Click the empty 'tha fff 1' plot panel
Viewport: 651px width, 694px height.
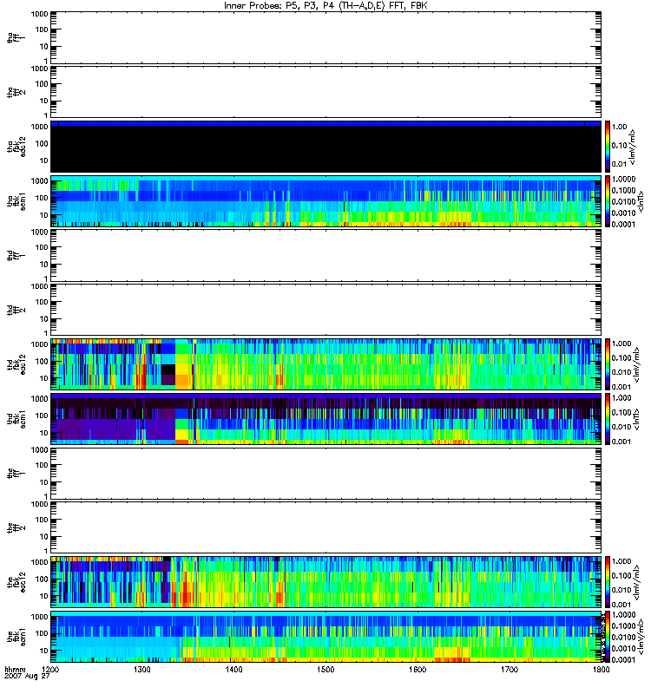[x=325, y=37]
